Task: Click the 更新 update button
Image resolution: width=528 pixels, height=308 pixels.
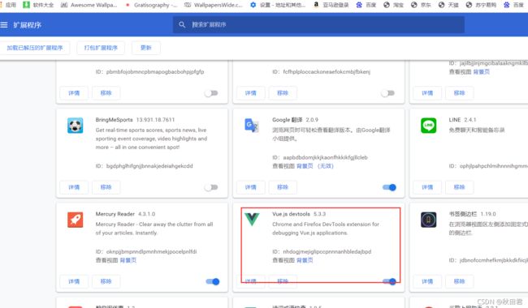Action: point(145,48)
